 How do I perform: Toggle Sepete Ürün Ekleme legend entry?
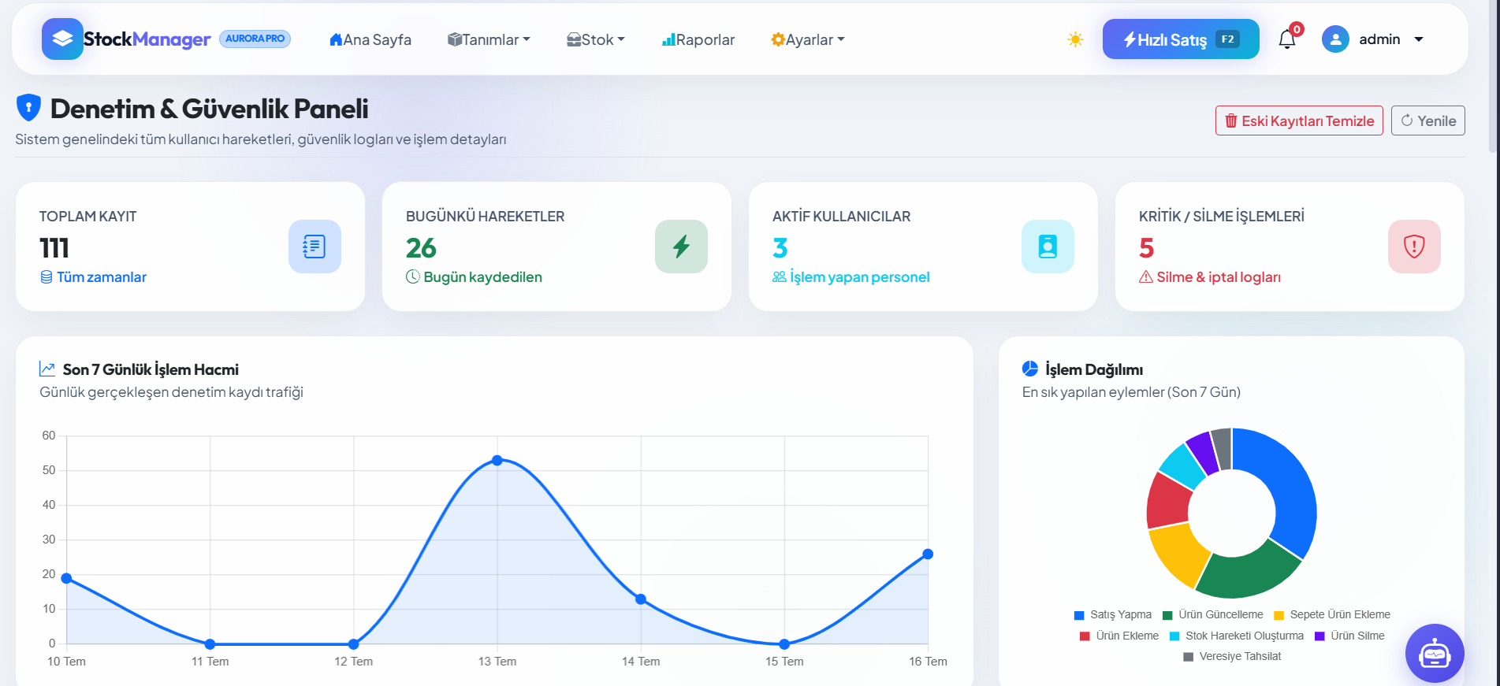(x=1332, y=615)
